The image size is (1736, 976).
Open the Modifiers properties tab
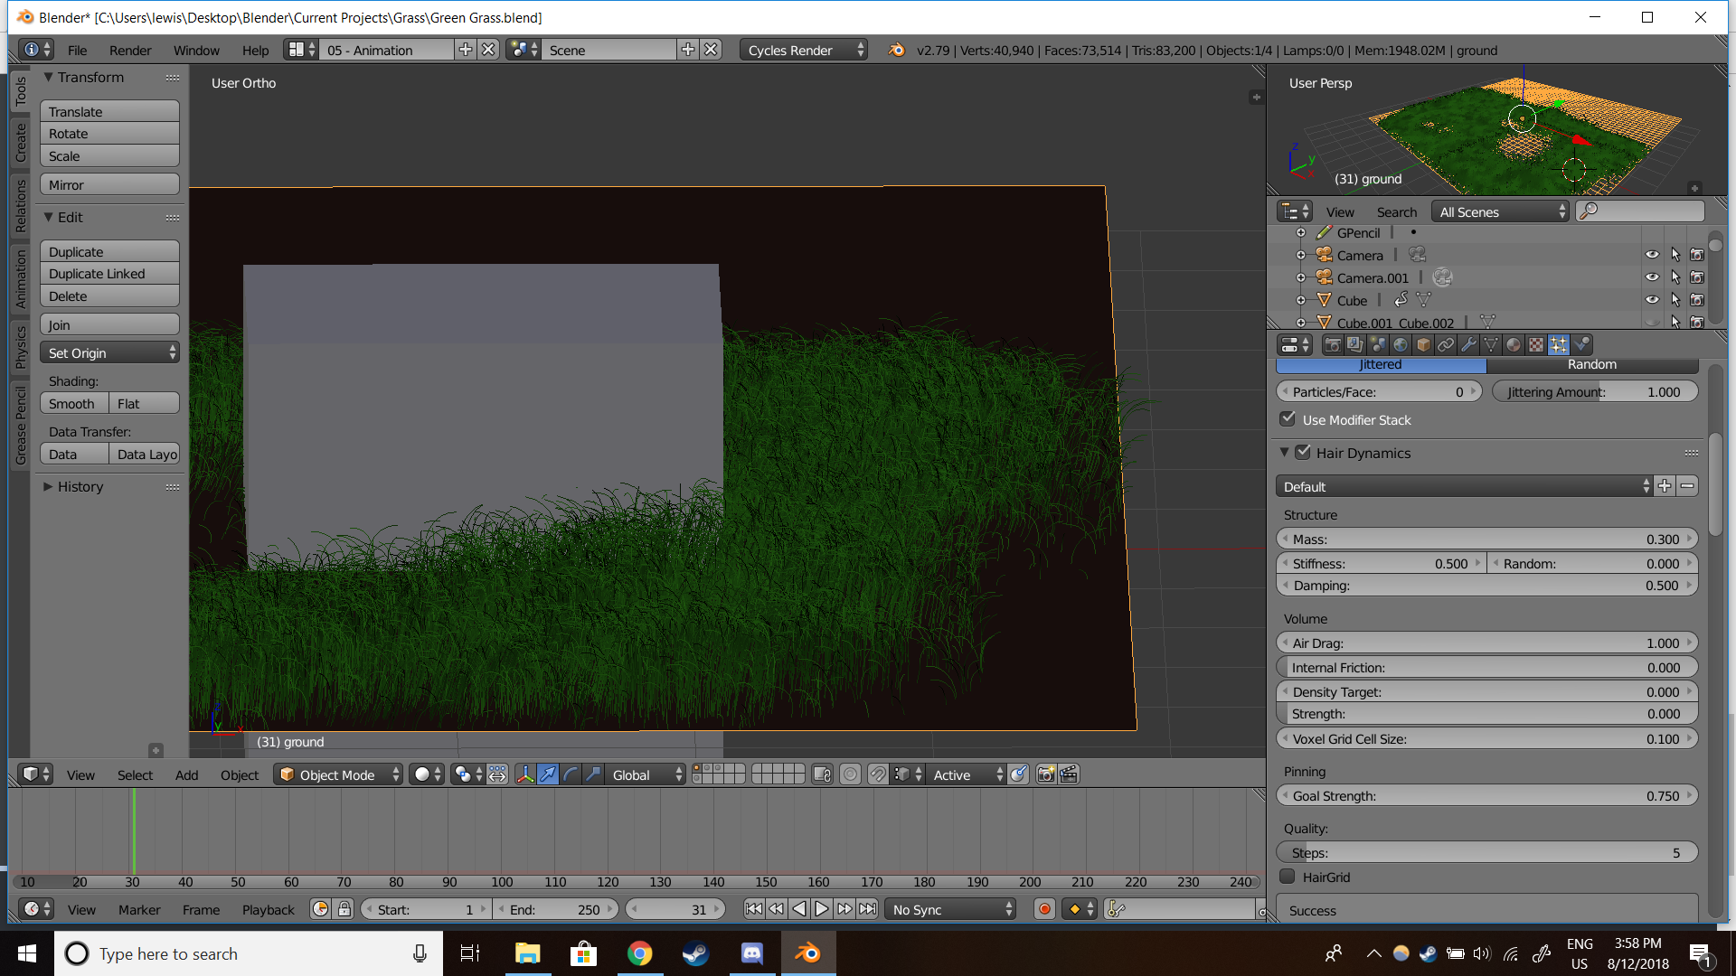tap(1469, 345)
